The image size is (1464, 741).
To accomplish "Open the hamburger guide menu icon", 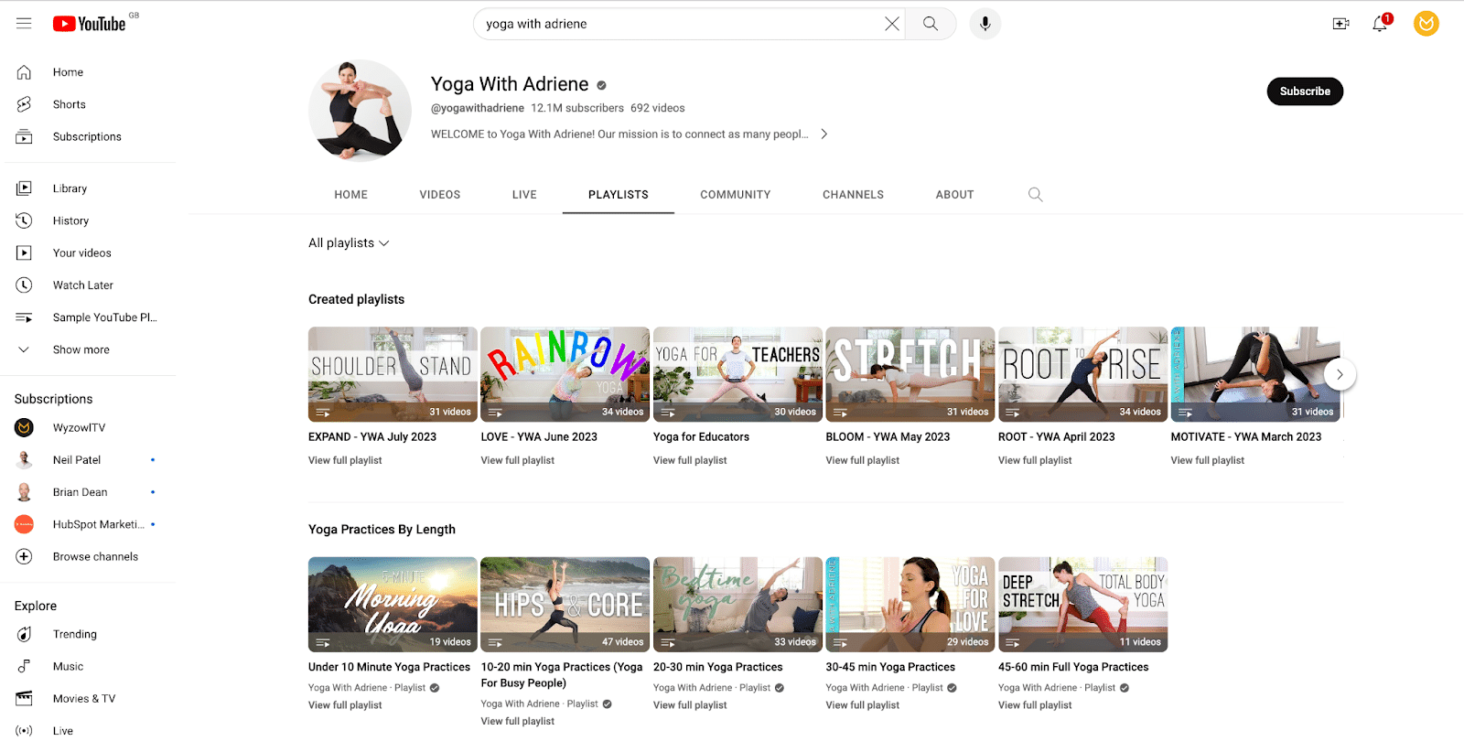I will pos(24,24).
